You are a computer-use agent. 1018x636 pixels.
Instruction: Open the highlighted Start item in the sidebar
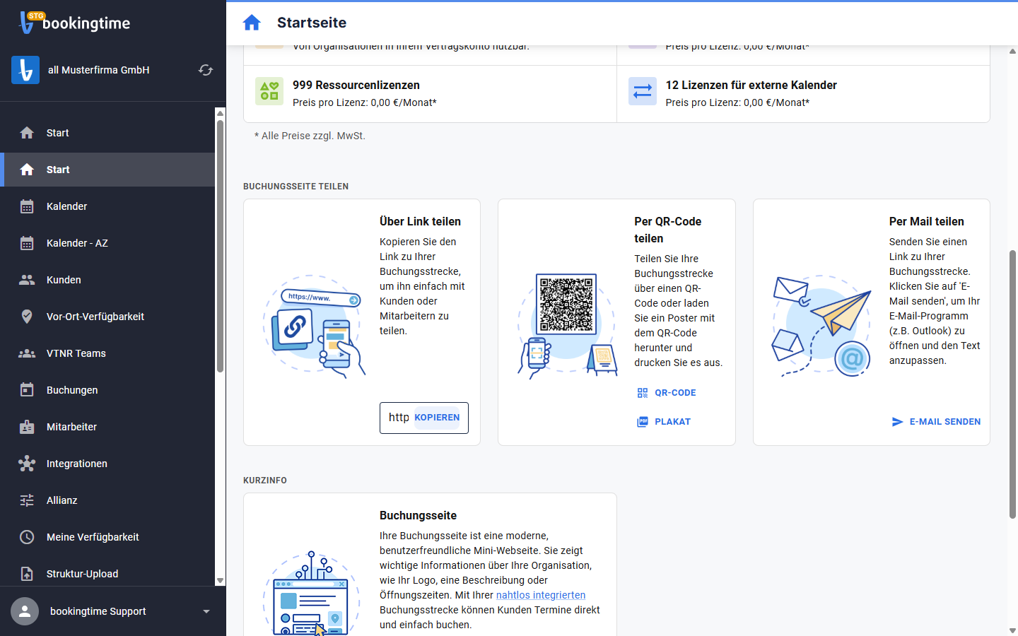[x=107, y=170]
